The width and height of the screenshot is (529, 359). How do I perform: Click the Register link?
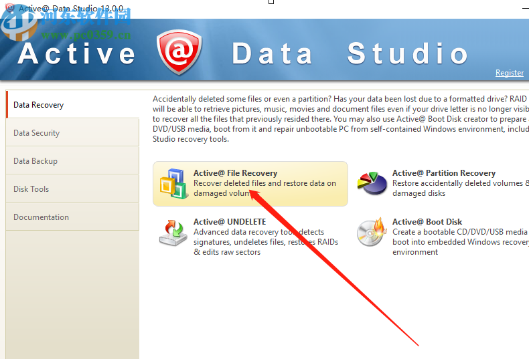(510, 73)
